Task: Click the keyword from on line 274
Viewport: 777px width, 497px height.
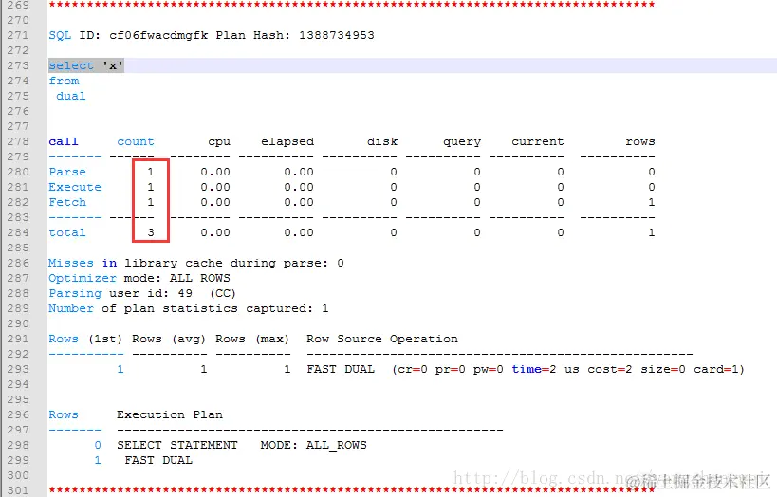Action: [x=64, y=81]
